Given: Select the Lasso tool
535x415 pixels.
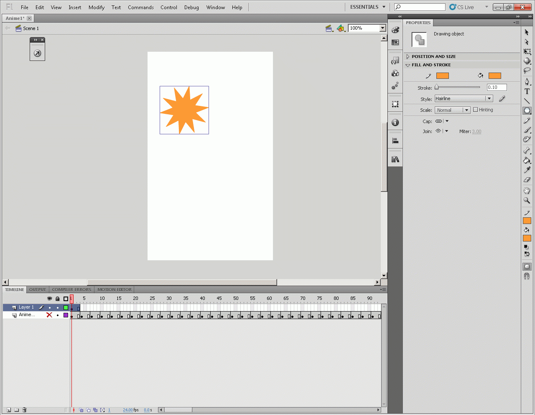Looking at the screenshot, I should coord(527,71).
